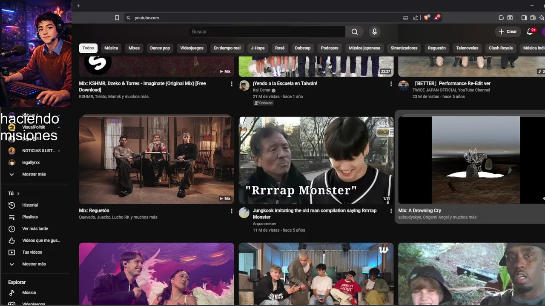The height and width of the screenshot is (306, 545).
Task: Play the Mix: A Drowning Cry thumbnail
Action: [x=472, y=160]
